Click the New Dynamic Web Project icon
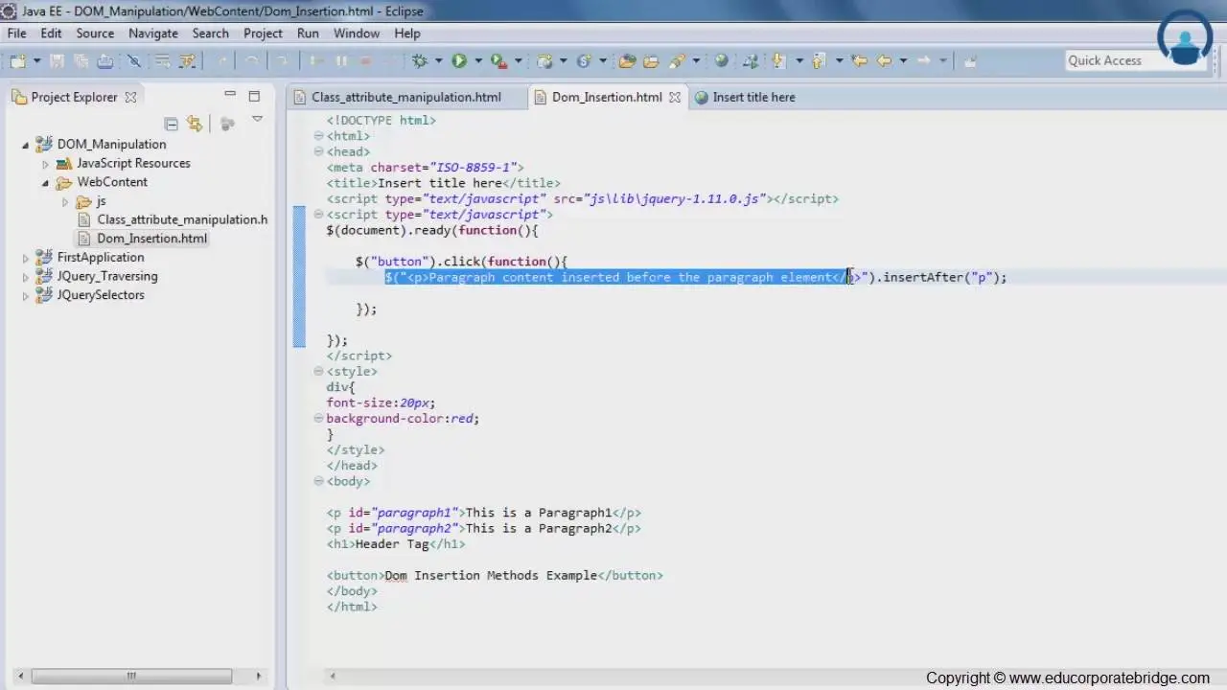1227x690 pixels. [x=544, y=60]
